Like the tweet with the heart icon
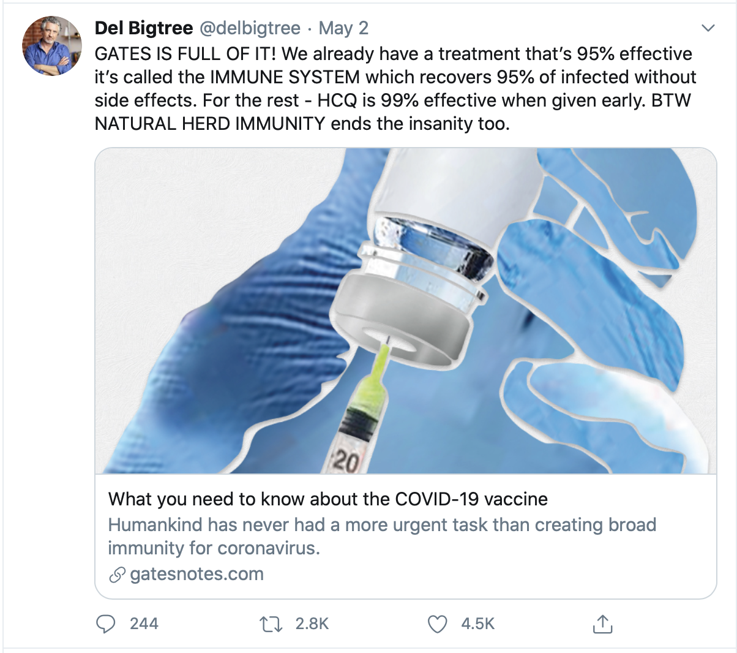 point(437,624)
